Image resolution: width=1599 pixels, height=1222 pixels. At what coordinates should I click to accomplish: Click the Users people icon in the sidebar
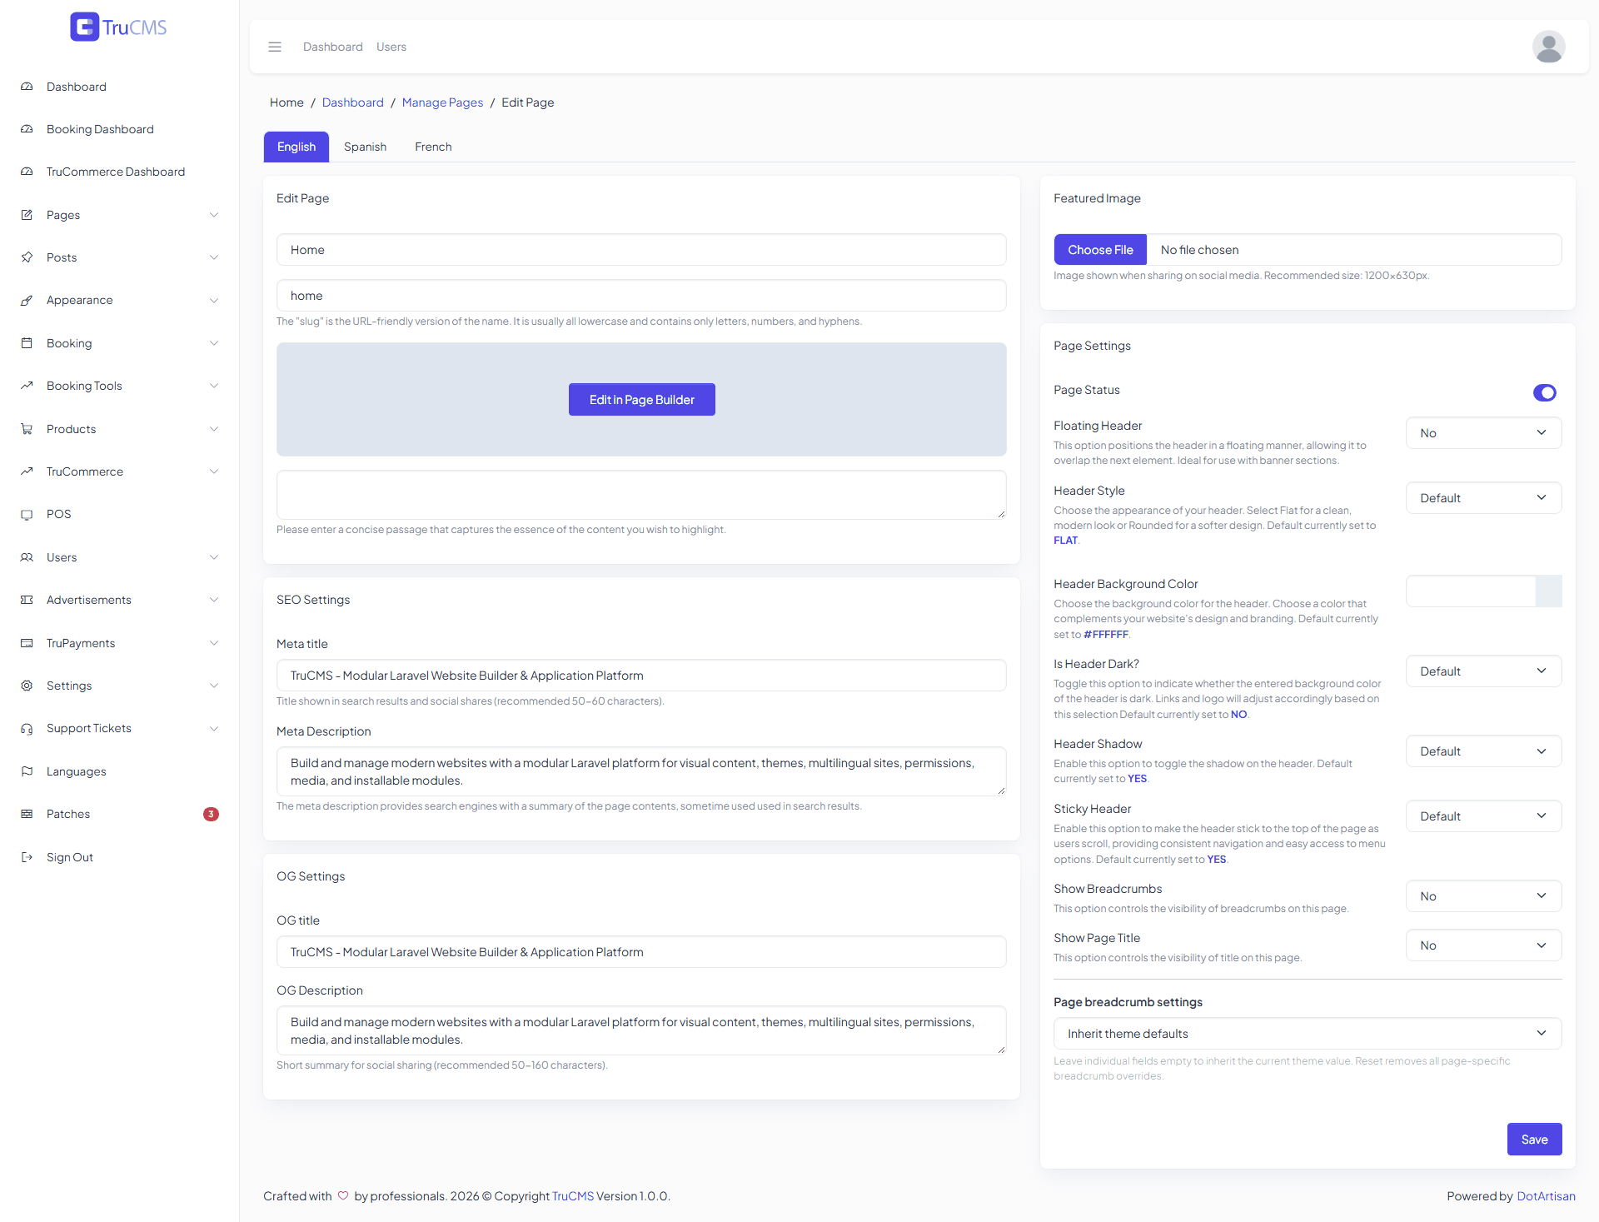point(27,557)
